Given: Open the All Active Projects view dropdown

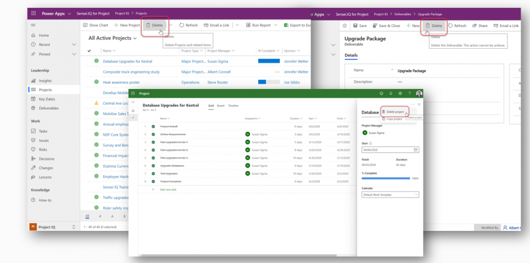Looking at the screenshot, I should [x=112, y=38].
